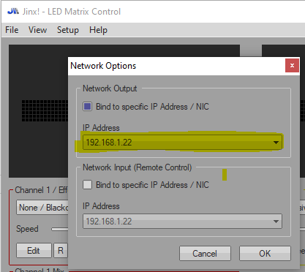305x272 pixels.
Task: Click the Edit button in Channel 1
Action: point(34,250)
